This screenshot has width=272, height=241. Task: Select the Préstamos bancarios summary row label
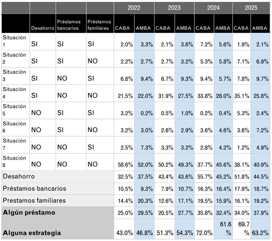35,189
